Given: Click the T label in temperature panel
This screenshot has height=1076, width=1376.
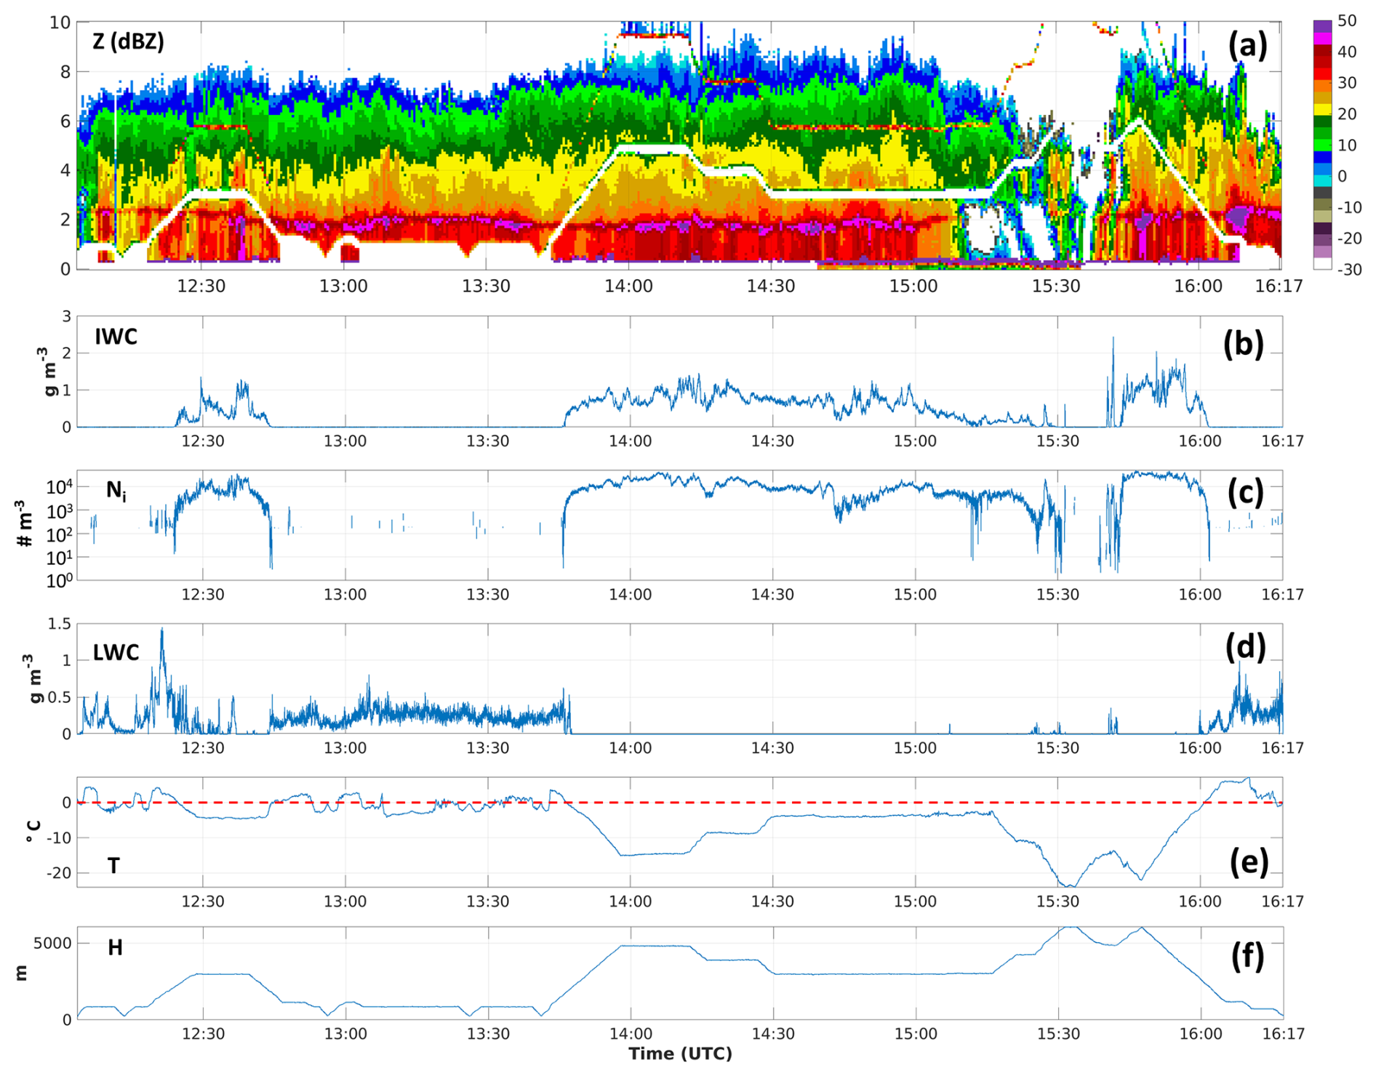Looking at the screenshot, I should point(113,865).
